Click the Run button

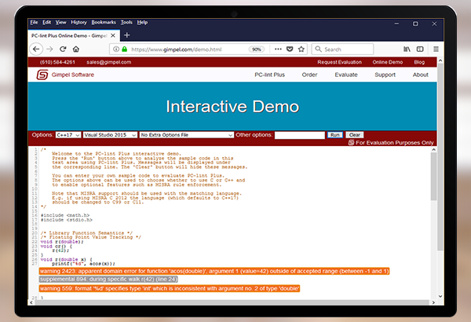tap(335, 135)
